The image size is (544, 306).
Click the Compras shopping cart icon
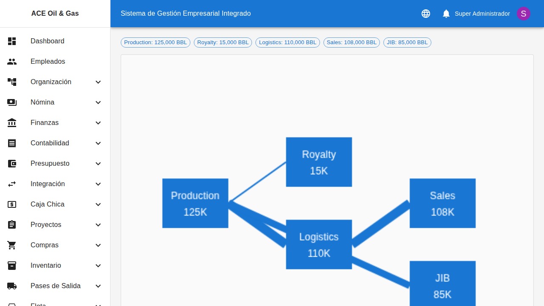12,245
